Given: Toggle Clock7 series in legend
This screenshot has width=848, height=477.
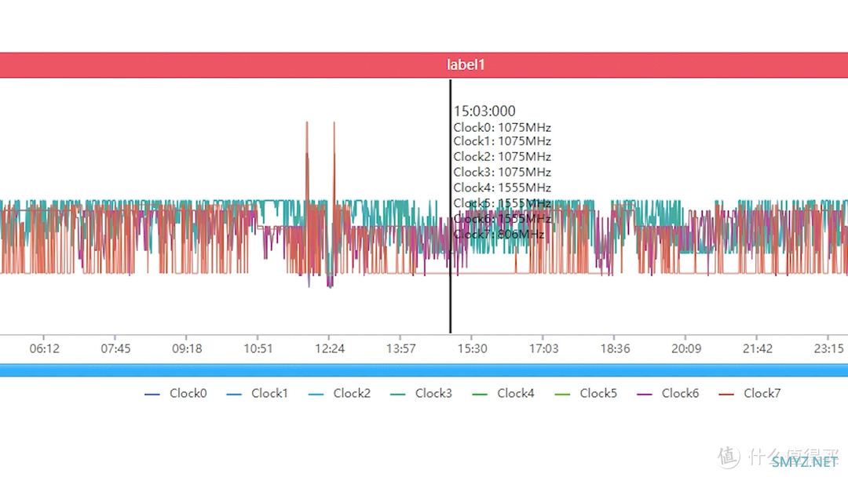Looking at the screenshot, I should pos(750,393).
